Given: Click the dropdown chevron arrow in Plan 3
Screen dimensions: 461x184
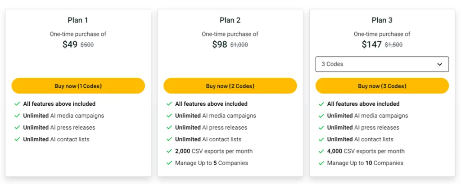Looking at the screenshot, I should tap(440, 64).
